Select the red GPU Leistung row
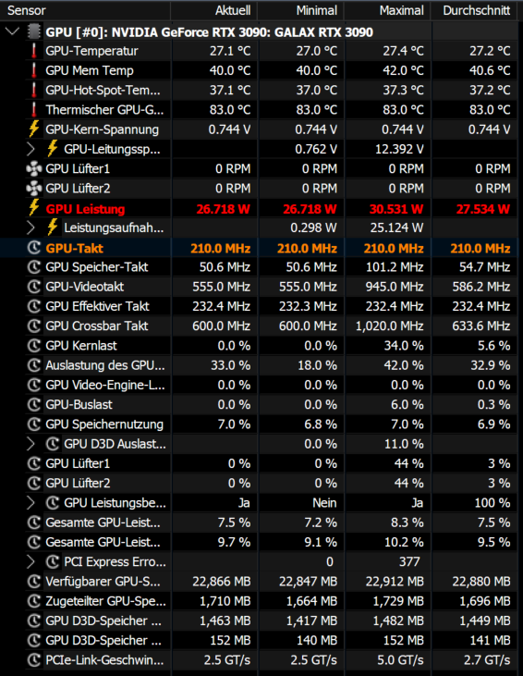Viewport: 523px width, 676px height. click(x=259, y=208)
